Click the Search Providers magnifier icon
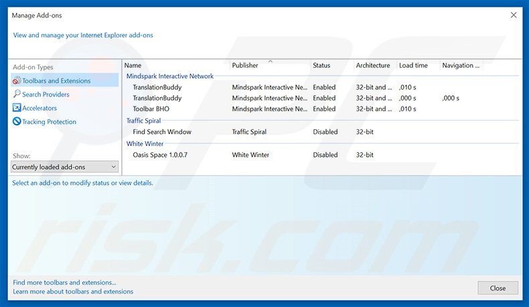The width and height of the screenshot is (529, 307). [17, 95]
